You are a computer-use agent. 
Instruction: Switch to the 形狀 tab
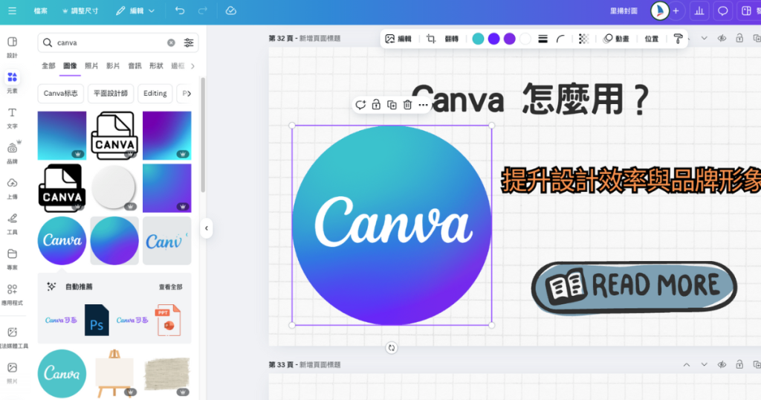(156, 65)
